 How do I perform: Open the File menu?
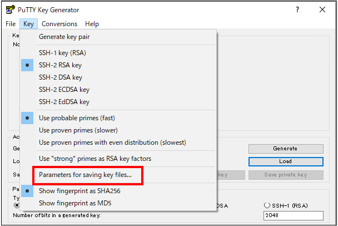click(11, 24)
